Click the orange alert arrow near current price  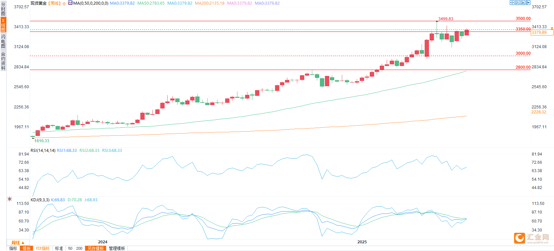[x=552, y=29]
